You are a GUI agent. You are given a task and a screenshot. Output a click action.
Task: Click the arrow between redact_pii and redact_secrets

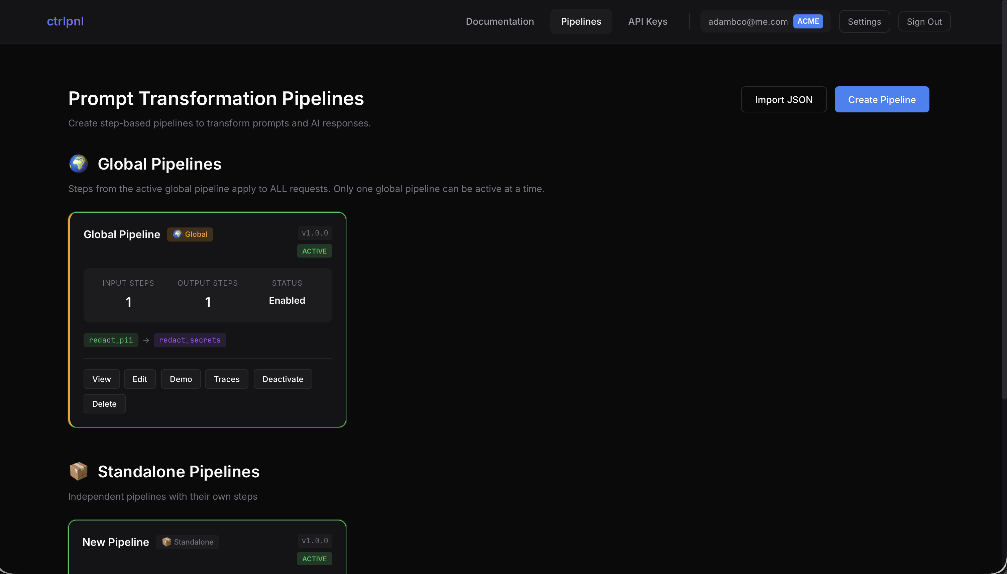click(146, 340)
